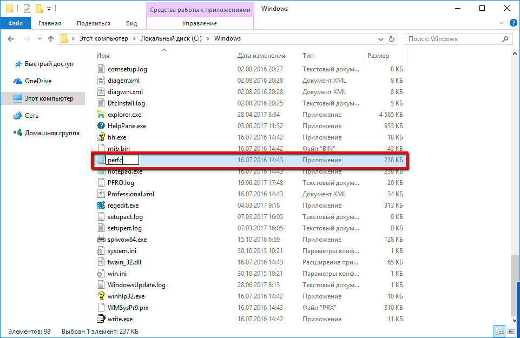Click the comsetup.log file icon
Viewport: 520px width, 338px height.
101,69
